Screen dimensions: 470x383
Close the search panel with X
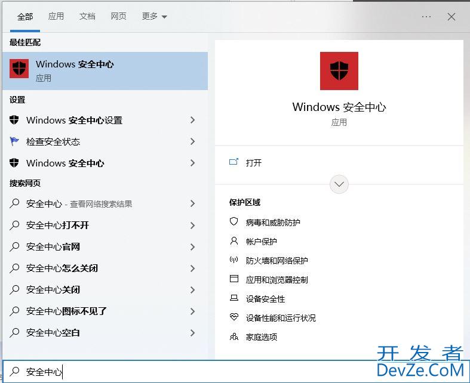click(x=451, y=17)
